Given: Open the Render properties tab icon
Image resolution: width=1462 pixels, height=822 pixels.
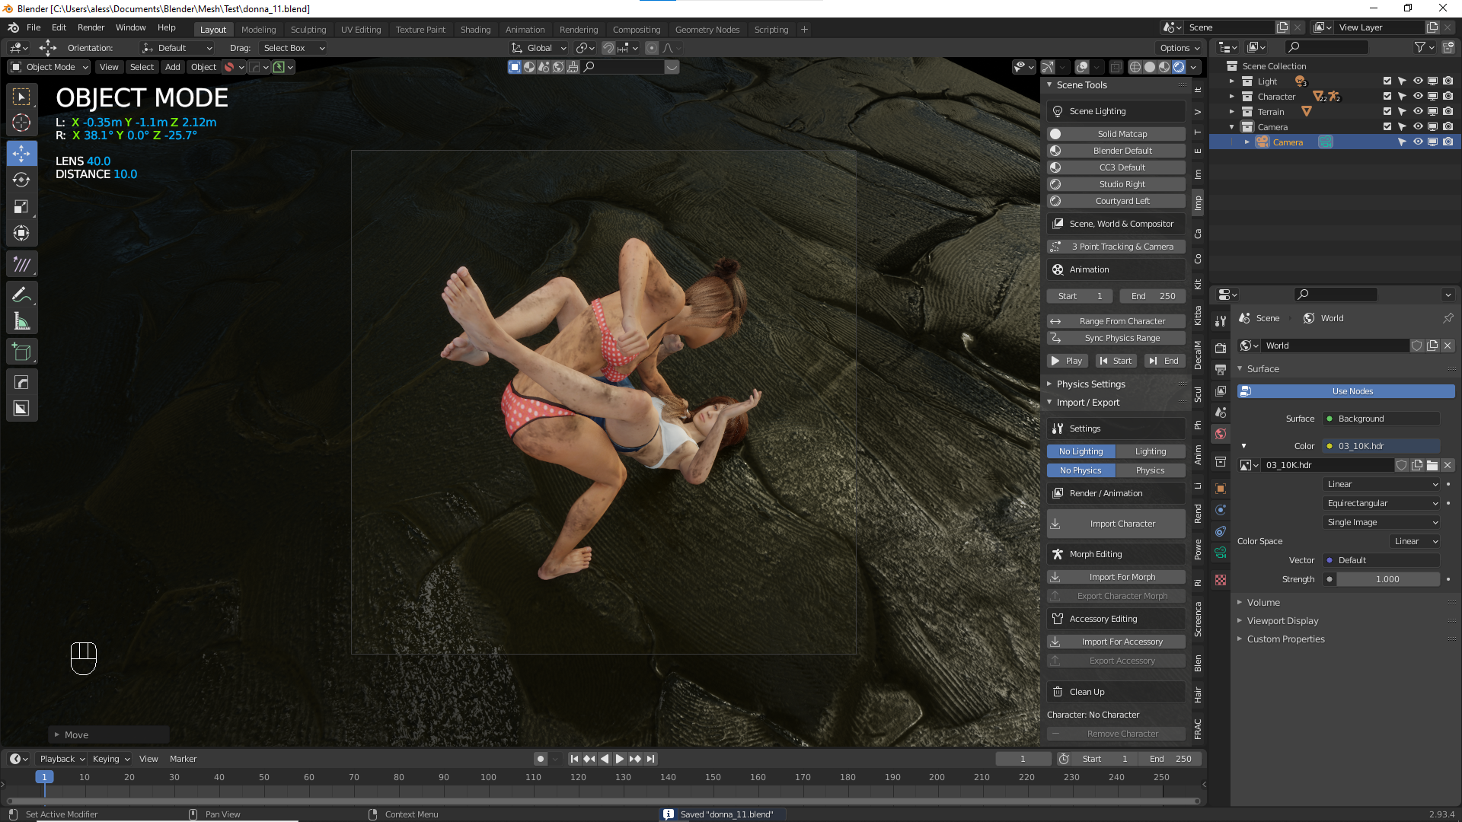Looking at the screenshot, I should pyautogui.click(x=1221, y=349).
